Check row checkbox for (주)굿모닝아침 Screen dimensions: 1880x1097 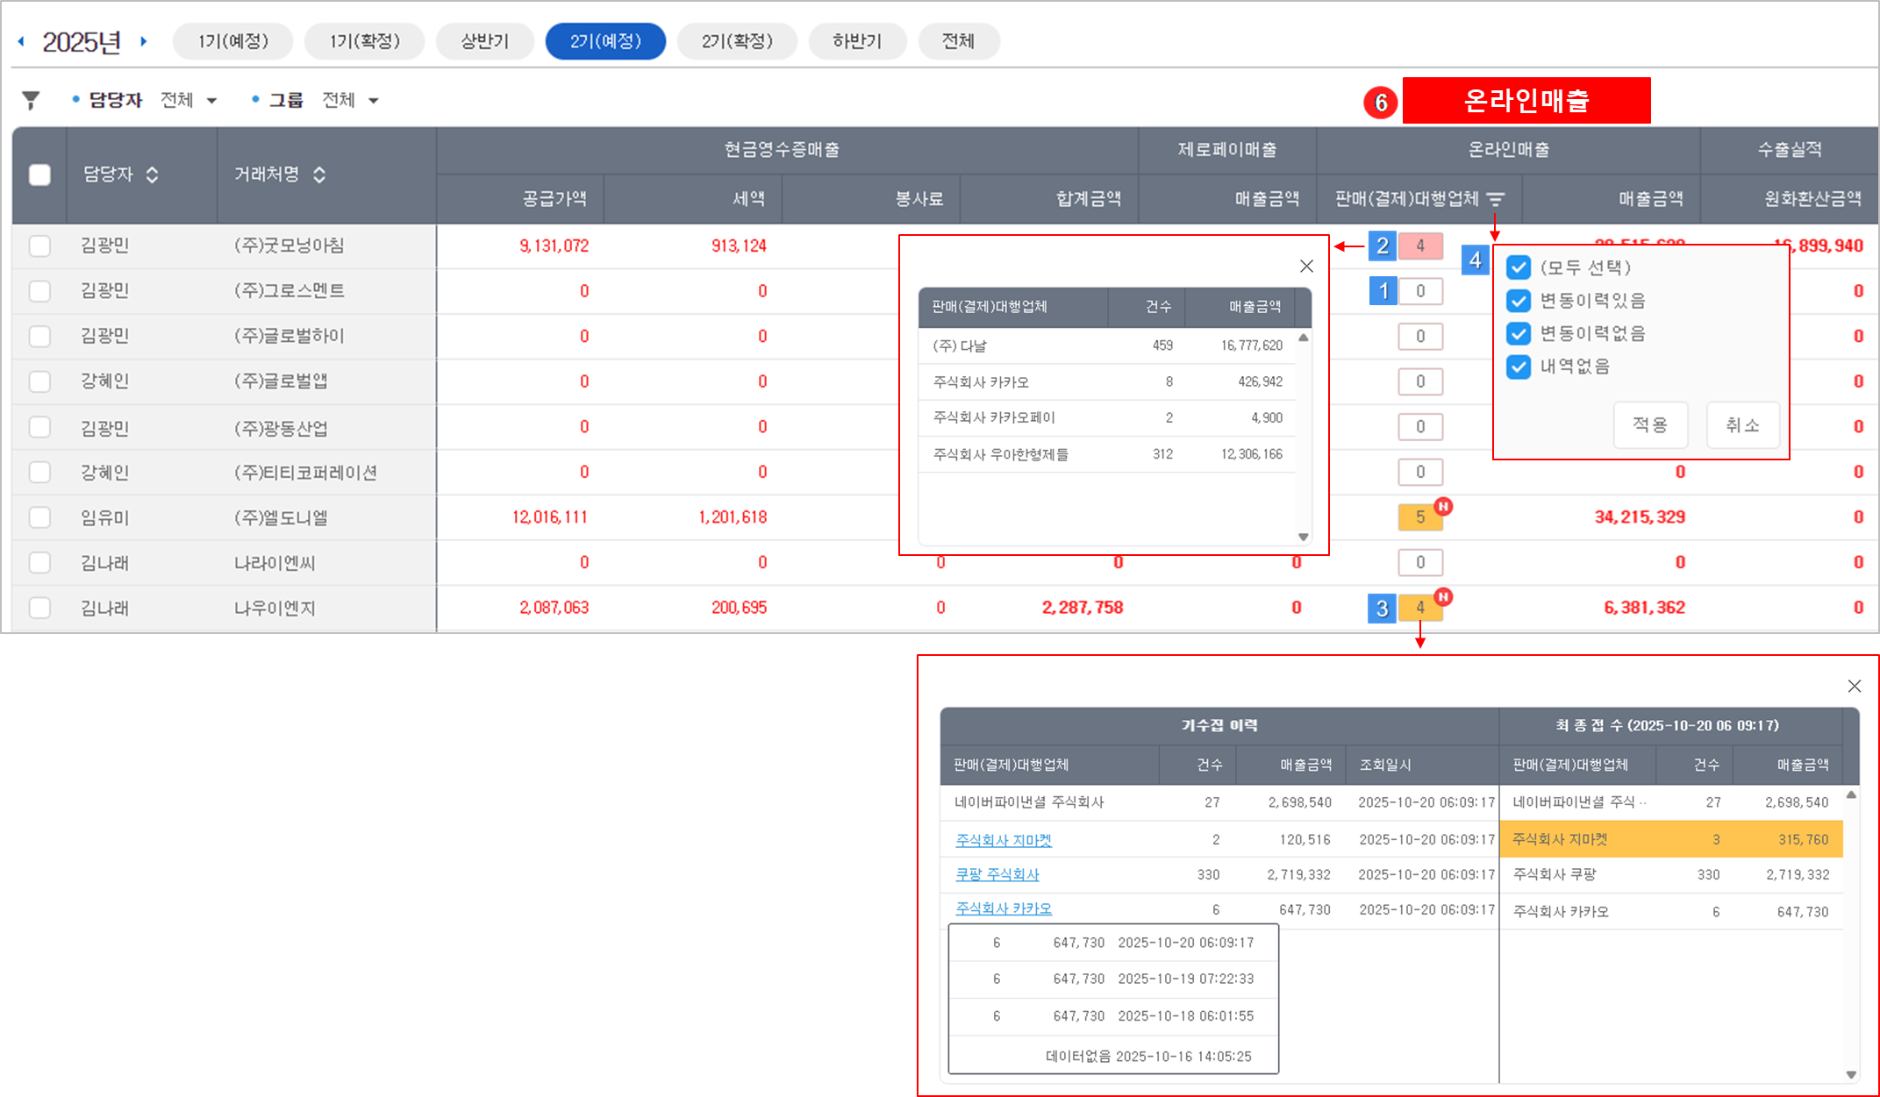point(39,246)
